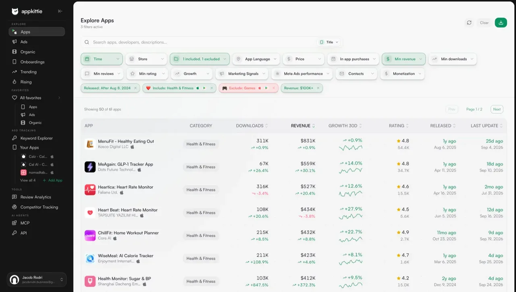The image size is (516, 292).
Task: Click the Heart Beat app icon
Action: 90,213
